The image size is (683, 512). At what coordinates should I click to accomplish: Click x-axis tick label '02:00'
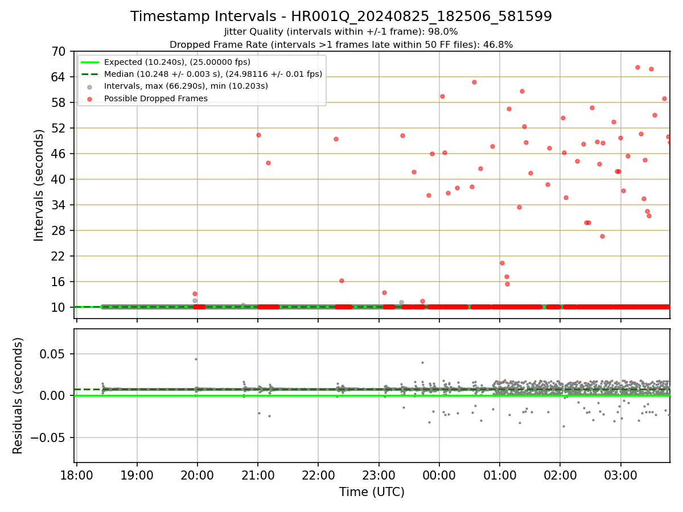(560, 474)
